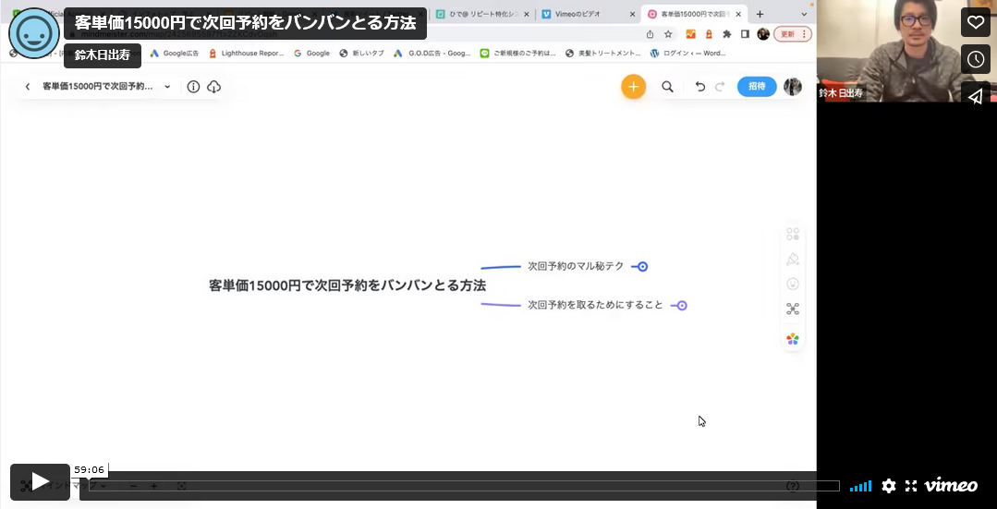
Task: Click the blue 招待 invite button
Action: 756,86
